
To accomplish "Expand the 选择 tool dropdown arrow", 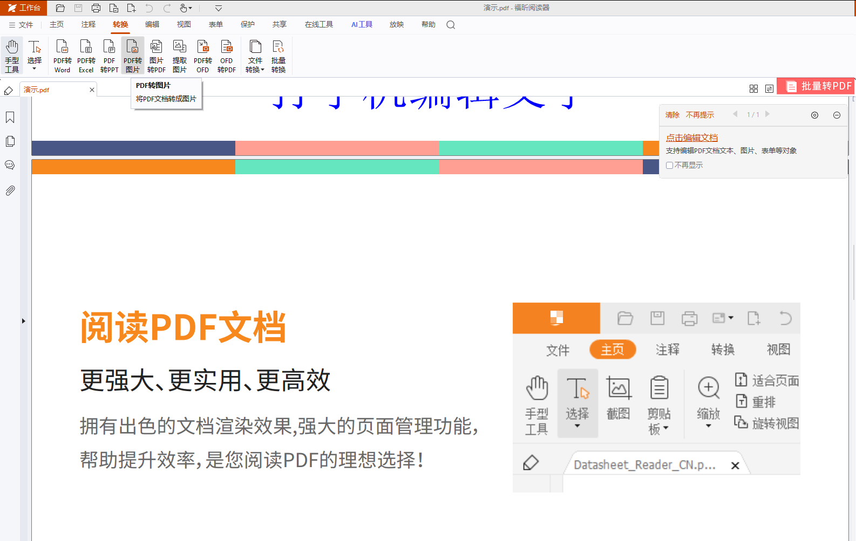I will (x=35, y=69).
